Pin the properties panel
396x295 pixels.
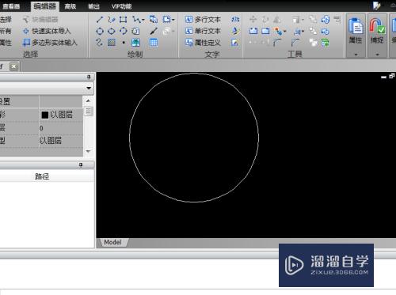[x=89, y=77]
